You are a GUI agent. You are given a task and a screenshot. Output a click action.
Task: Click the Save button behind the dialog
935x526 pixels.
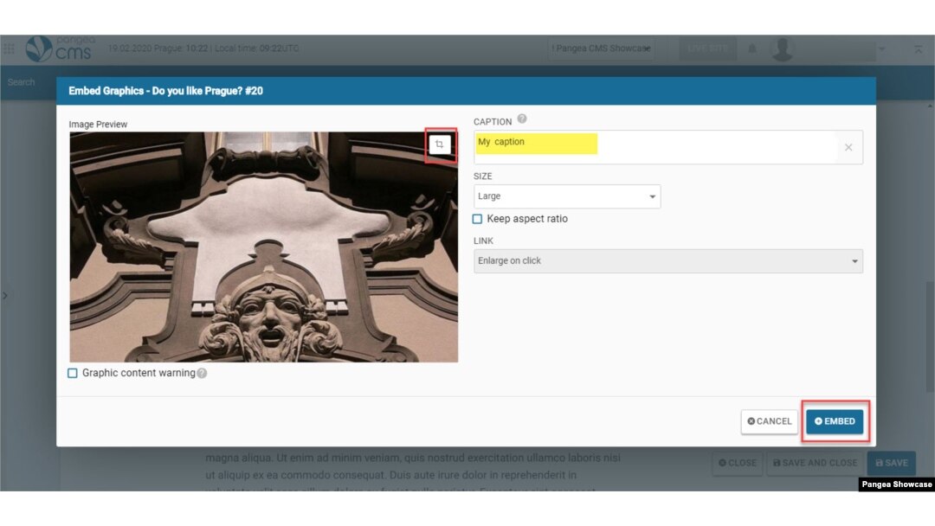890,463
